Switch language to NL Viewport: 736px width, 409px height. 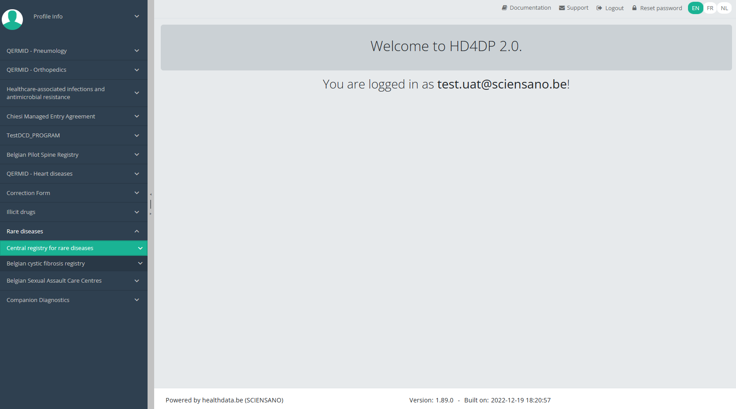coord(724,8)
